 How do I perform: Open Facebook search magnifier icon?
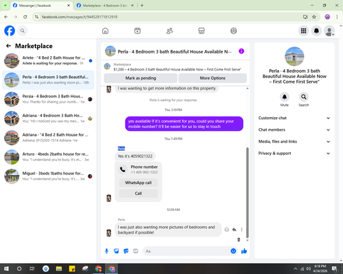coord(23,31)
